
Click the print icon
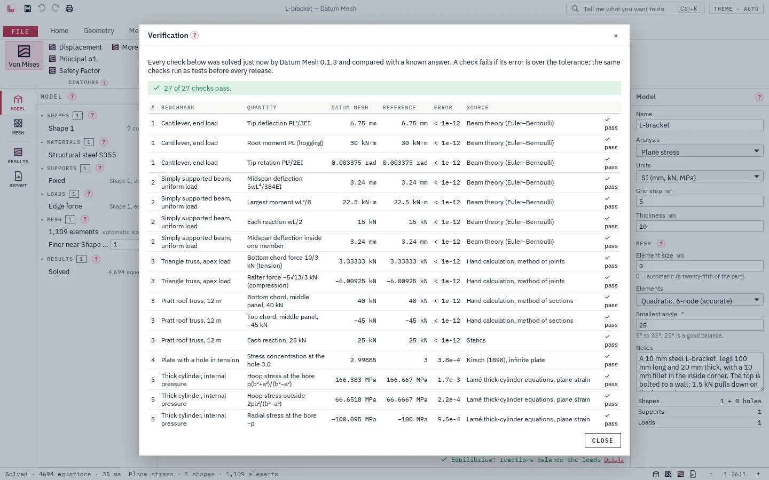click(x=69, y=9)
